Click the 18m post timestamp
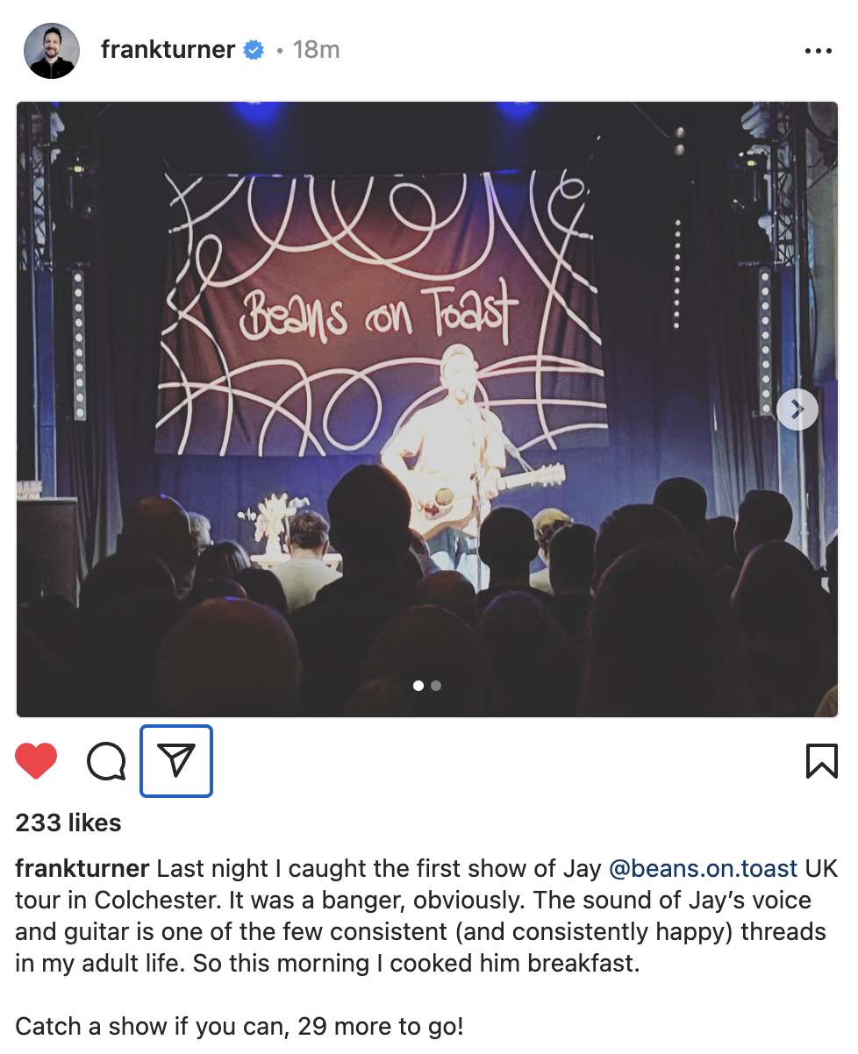This screenshot has width=858, height=1054. [x=316, y=50]
